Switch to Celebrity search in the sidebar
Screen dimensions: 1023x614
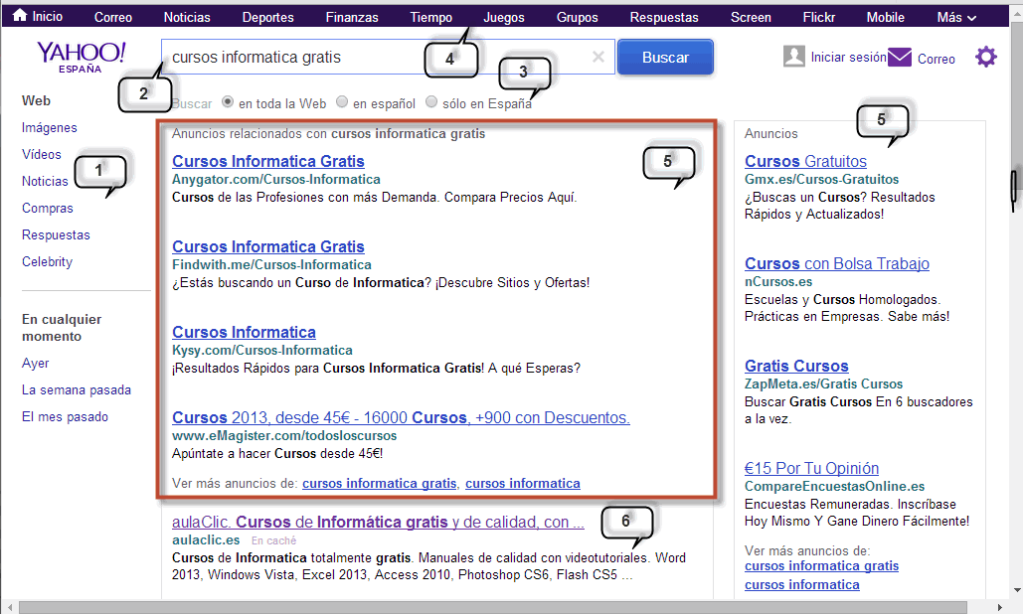coord(47,261)
